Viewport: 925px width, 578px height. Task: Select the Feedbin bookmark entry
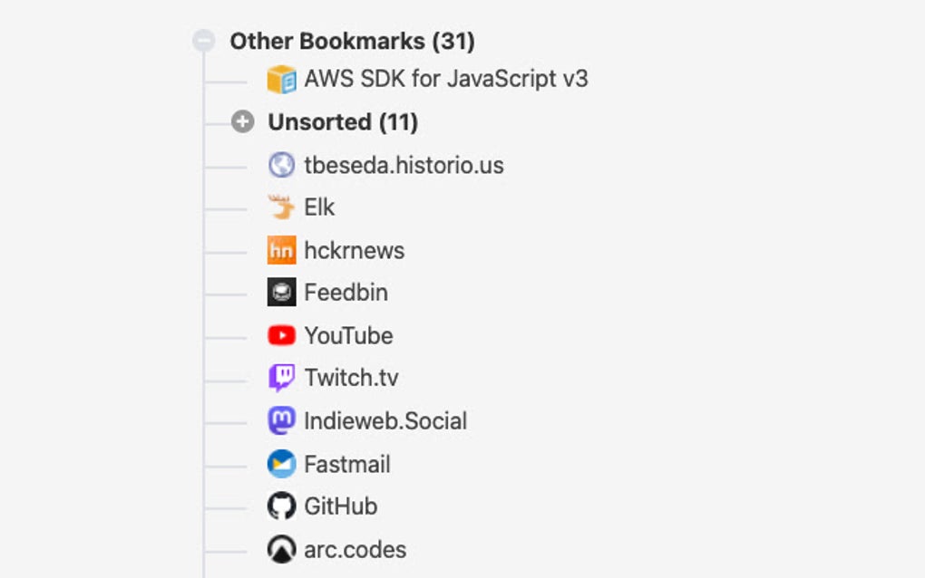(346, 292)
